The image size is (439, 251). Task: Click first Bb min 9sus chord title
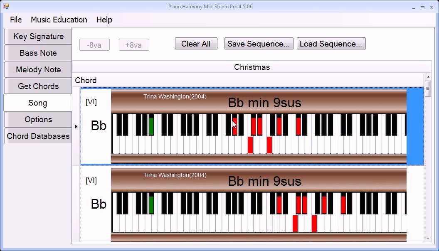tap(264, 103)
